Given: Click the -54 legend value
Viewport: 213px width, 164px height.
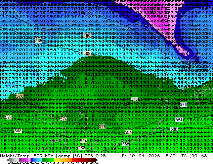Looking at the screenshot, I should click(11, 163).
